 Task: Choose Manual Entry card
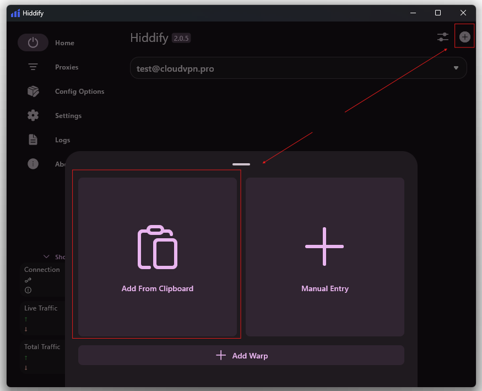coord(324,257)
